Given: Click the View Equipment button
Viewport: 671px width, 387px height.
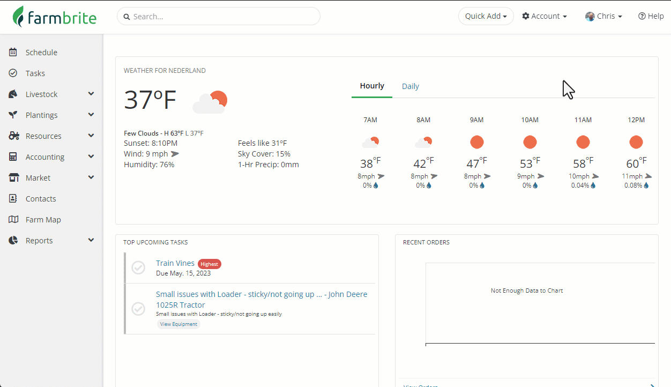Looking at the screenshot, I should (178, 324).
